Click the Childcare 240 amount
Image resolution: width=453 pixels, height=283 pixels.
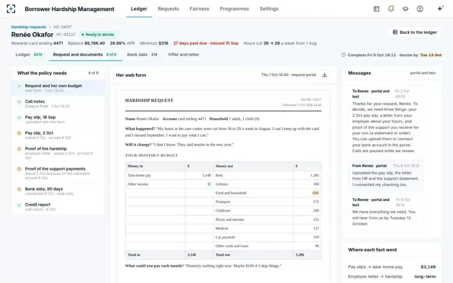click(316, 211)
